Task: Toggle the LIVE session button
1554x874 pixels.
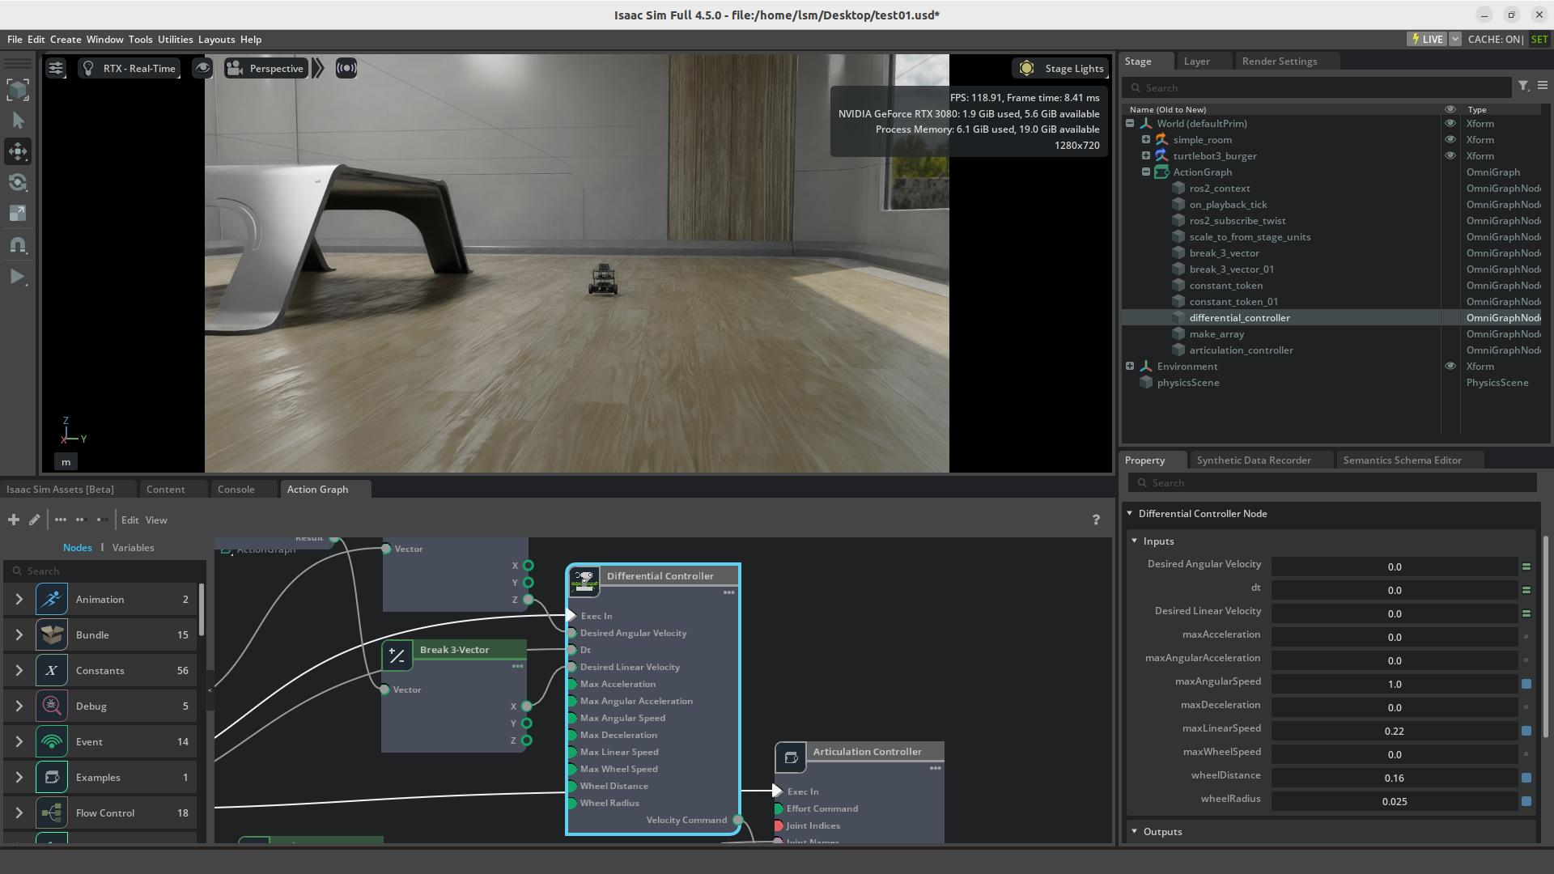Action: [1427, 39]
